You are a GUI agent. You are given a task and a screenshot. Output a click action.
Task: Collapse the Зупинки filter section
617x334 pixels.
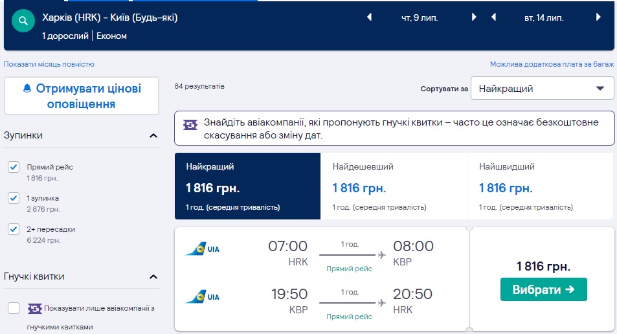(153, 136)
